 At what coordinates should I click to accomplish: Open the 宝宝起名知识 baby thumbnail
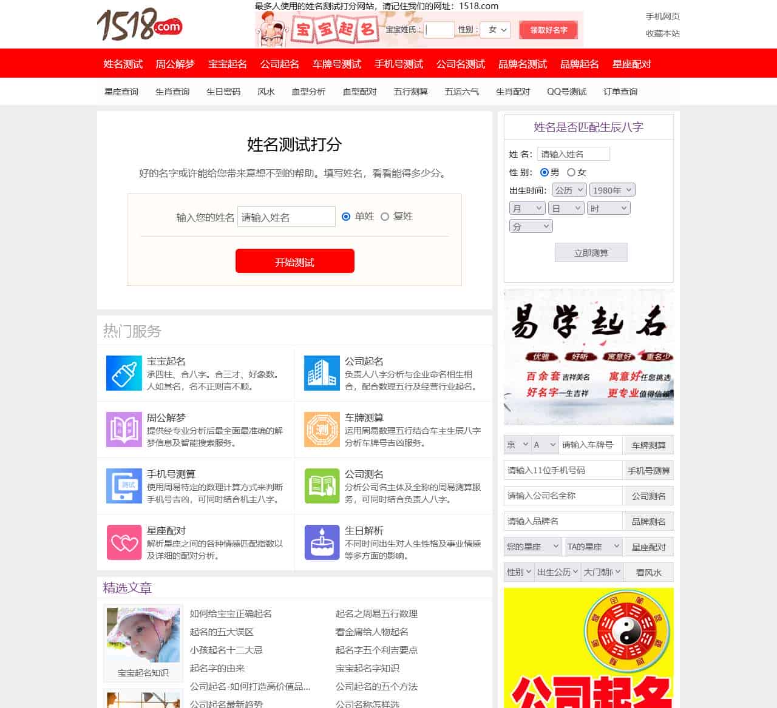tap(143, 635)
